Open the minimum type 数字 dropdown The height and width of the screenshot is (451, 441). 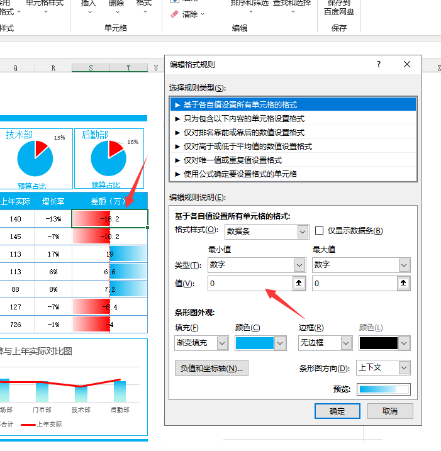point(299,265)
